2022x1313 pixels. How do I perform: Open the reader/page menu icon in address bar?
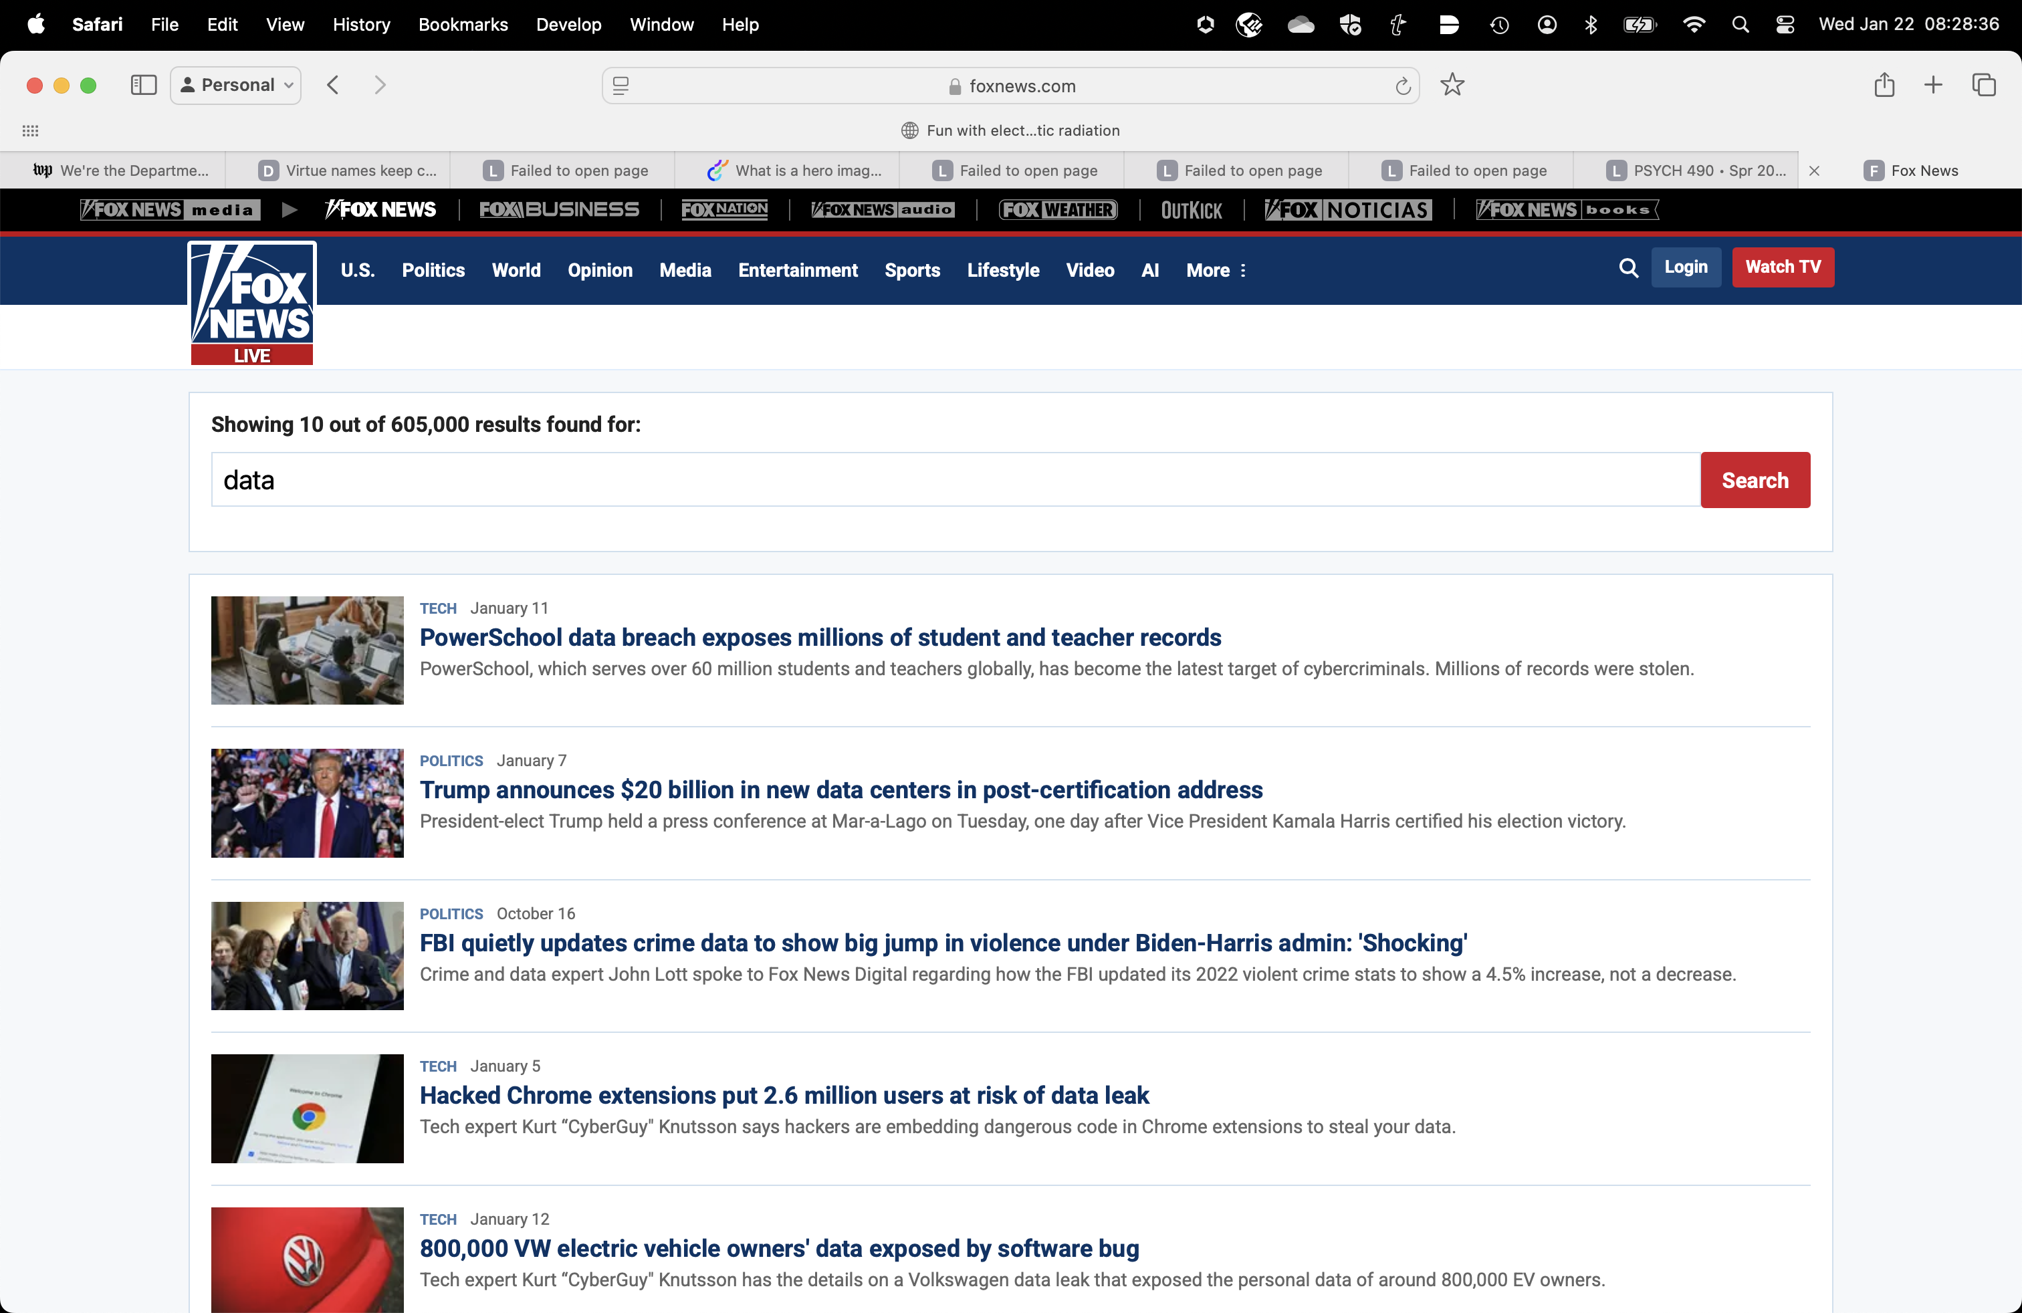point(621,86)
